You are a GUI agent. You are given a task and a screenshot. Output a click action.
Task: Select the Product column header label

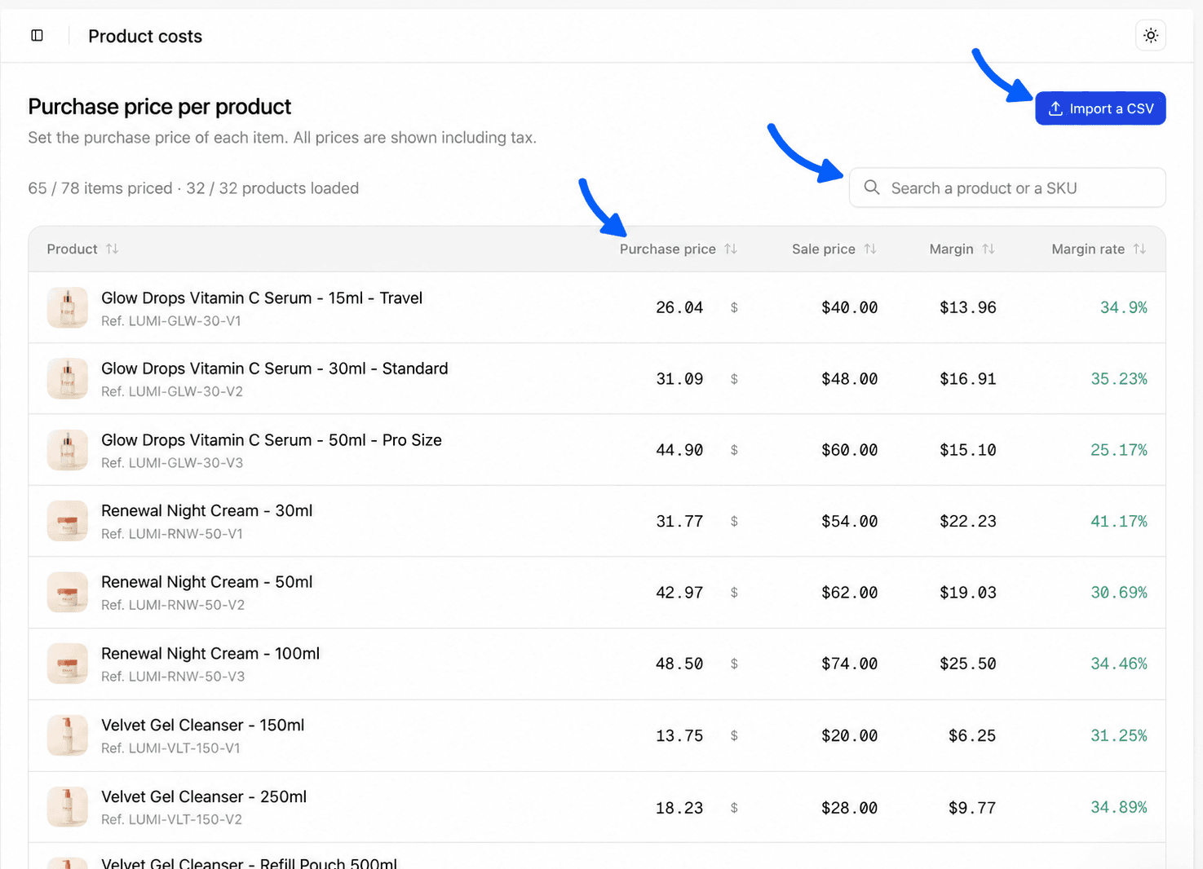72,249
